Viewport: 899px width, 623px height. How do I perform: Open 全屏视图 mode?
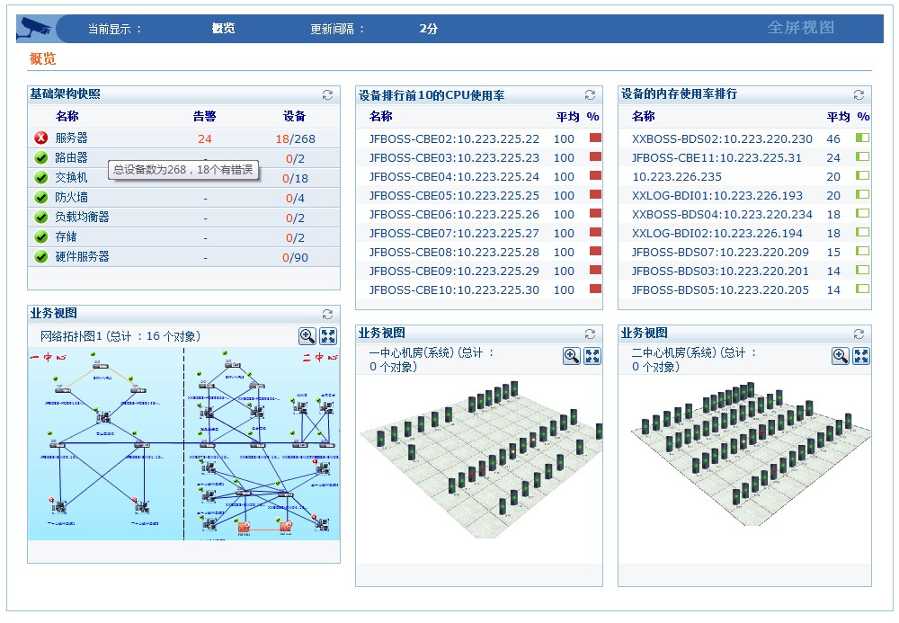(x=800, y=28)
